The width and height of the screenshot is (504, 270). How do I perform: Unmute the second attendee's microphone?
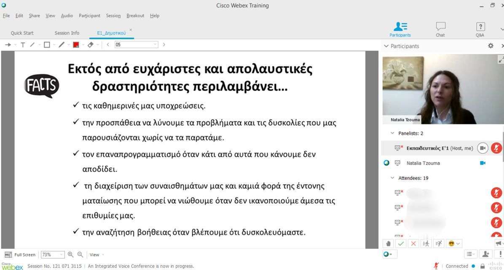(496, 208)
